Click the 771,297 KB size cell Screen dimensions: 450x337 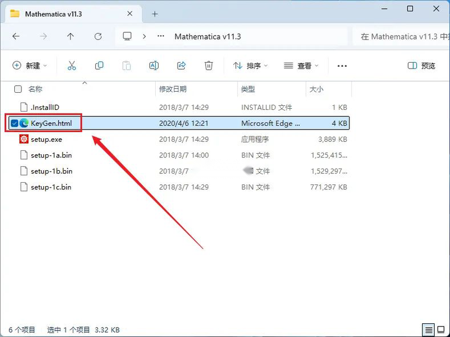pos(329,187)
